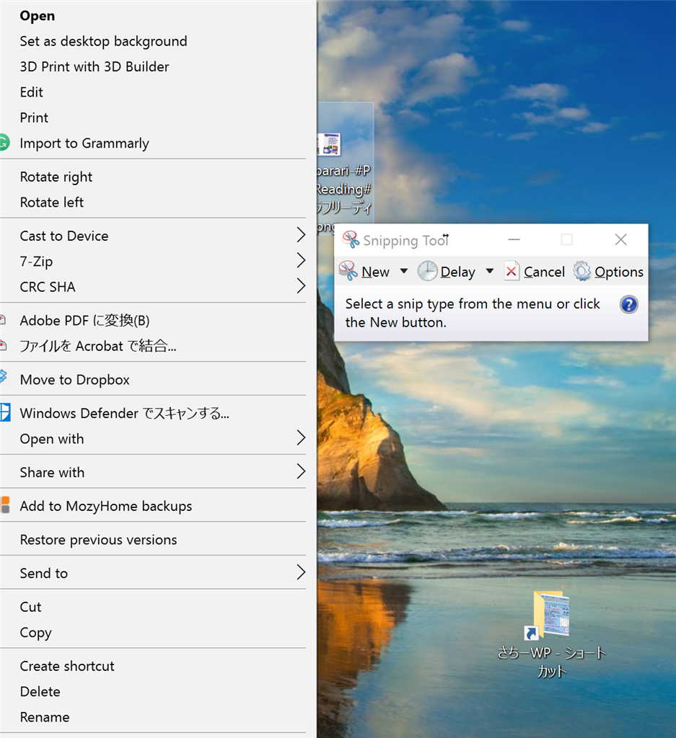Expand the Open with submenu arrow
Viewport: 676px width, 738px height.
point(301,437)
